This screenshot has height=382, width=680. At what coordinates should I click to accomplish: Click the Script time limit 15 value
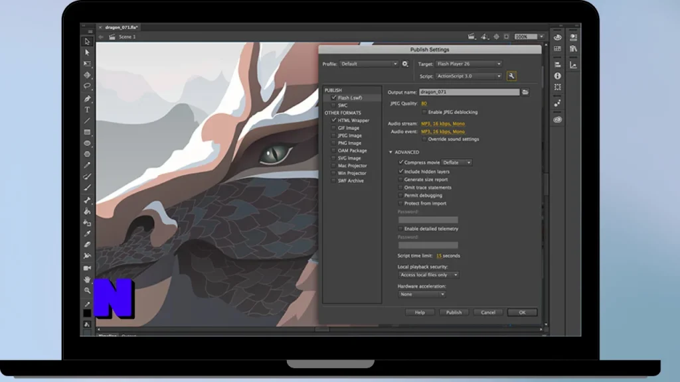click(x=439, y=256)
